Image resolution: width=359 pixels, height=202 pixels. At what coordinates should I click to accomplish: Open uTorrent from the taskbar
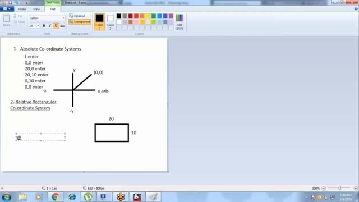[x=88, y=197]
